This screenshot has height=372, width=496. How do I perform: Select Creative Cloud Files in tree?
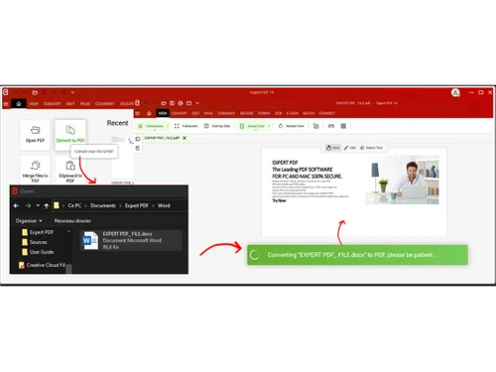pos(42,265)
